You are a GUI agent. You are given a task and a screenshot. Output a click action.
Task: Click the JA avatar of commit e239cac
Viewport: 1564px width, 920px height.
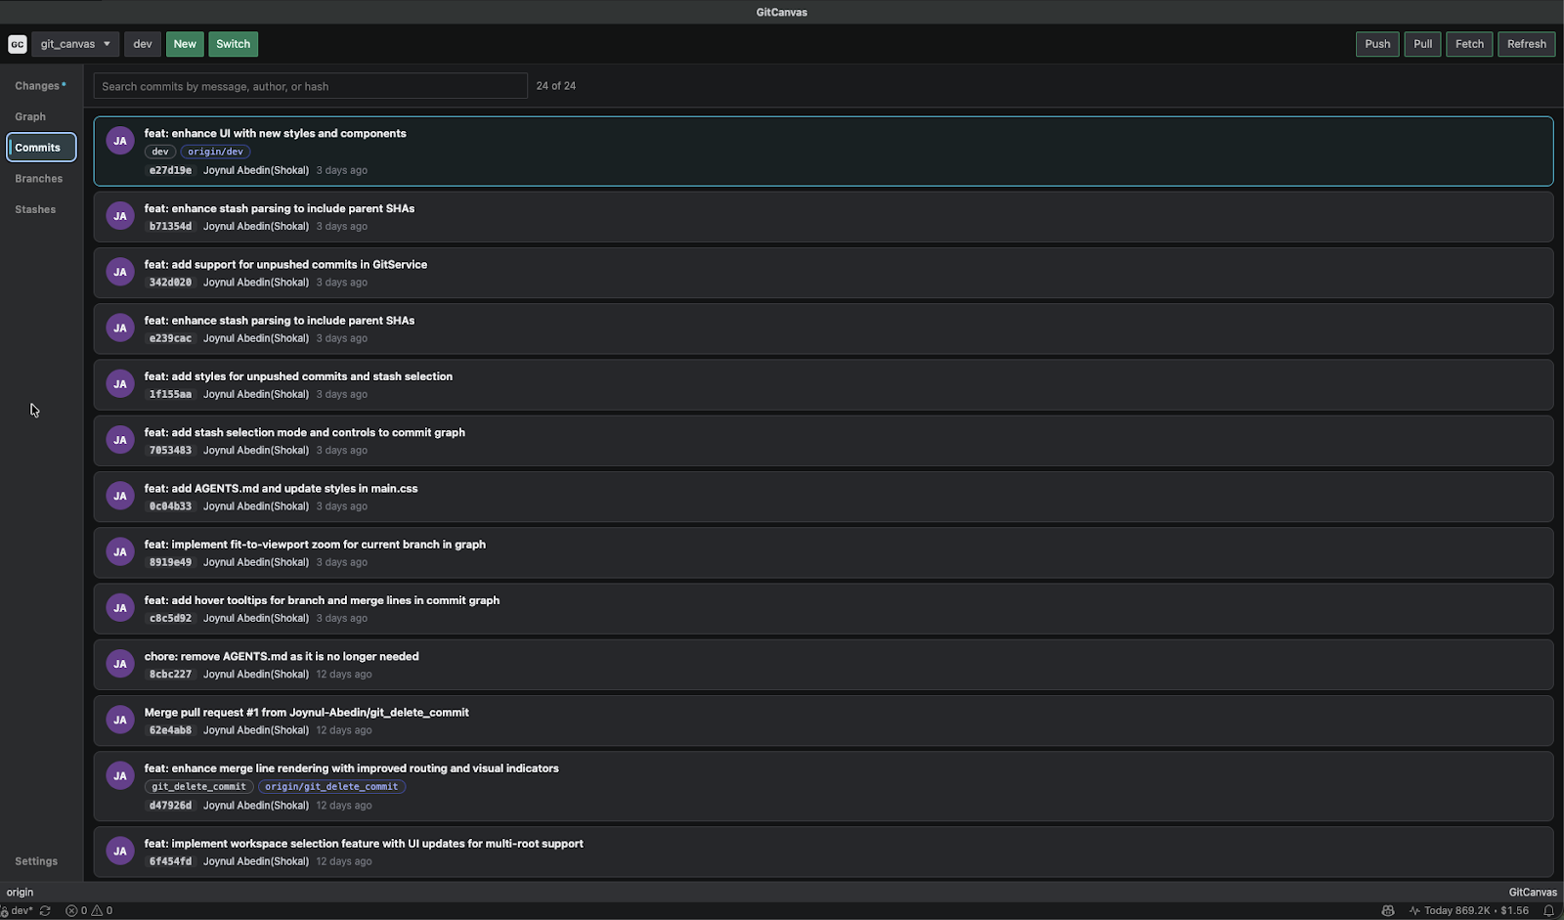click(x=120, y=328)
